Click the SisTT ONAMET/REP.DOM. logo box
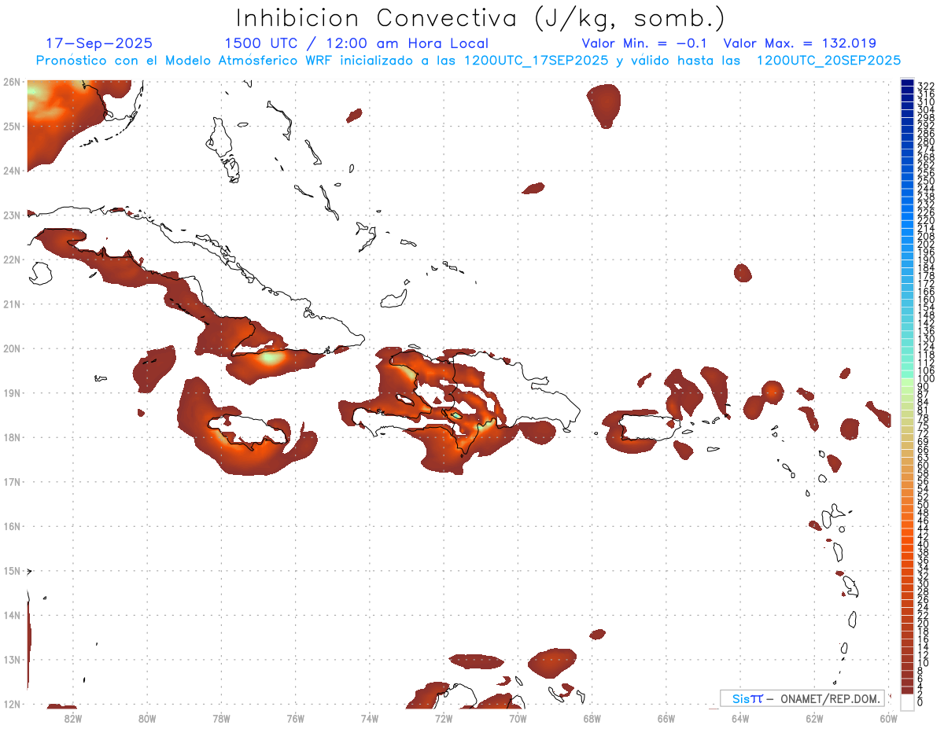The image size is (944, 729). coord(802,698)
